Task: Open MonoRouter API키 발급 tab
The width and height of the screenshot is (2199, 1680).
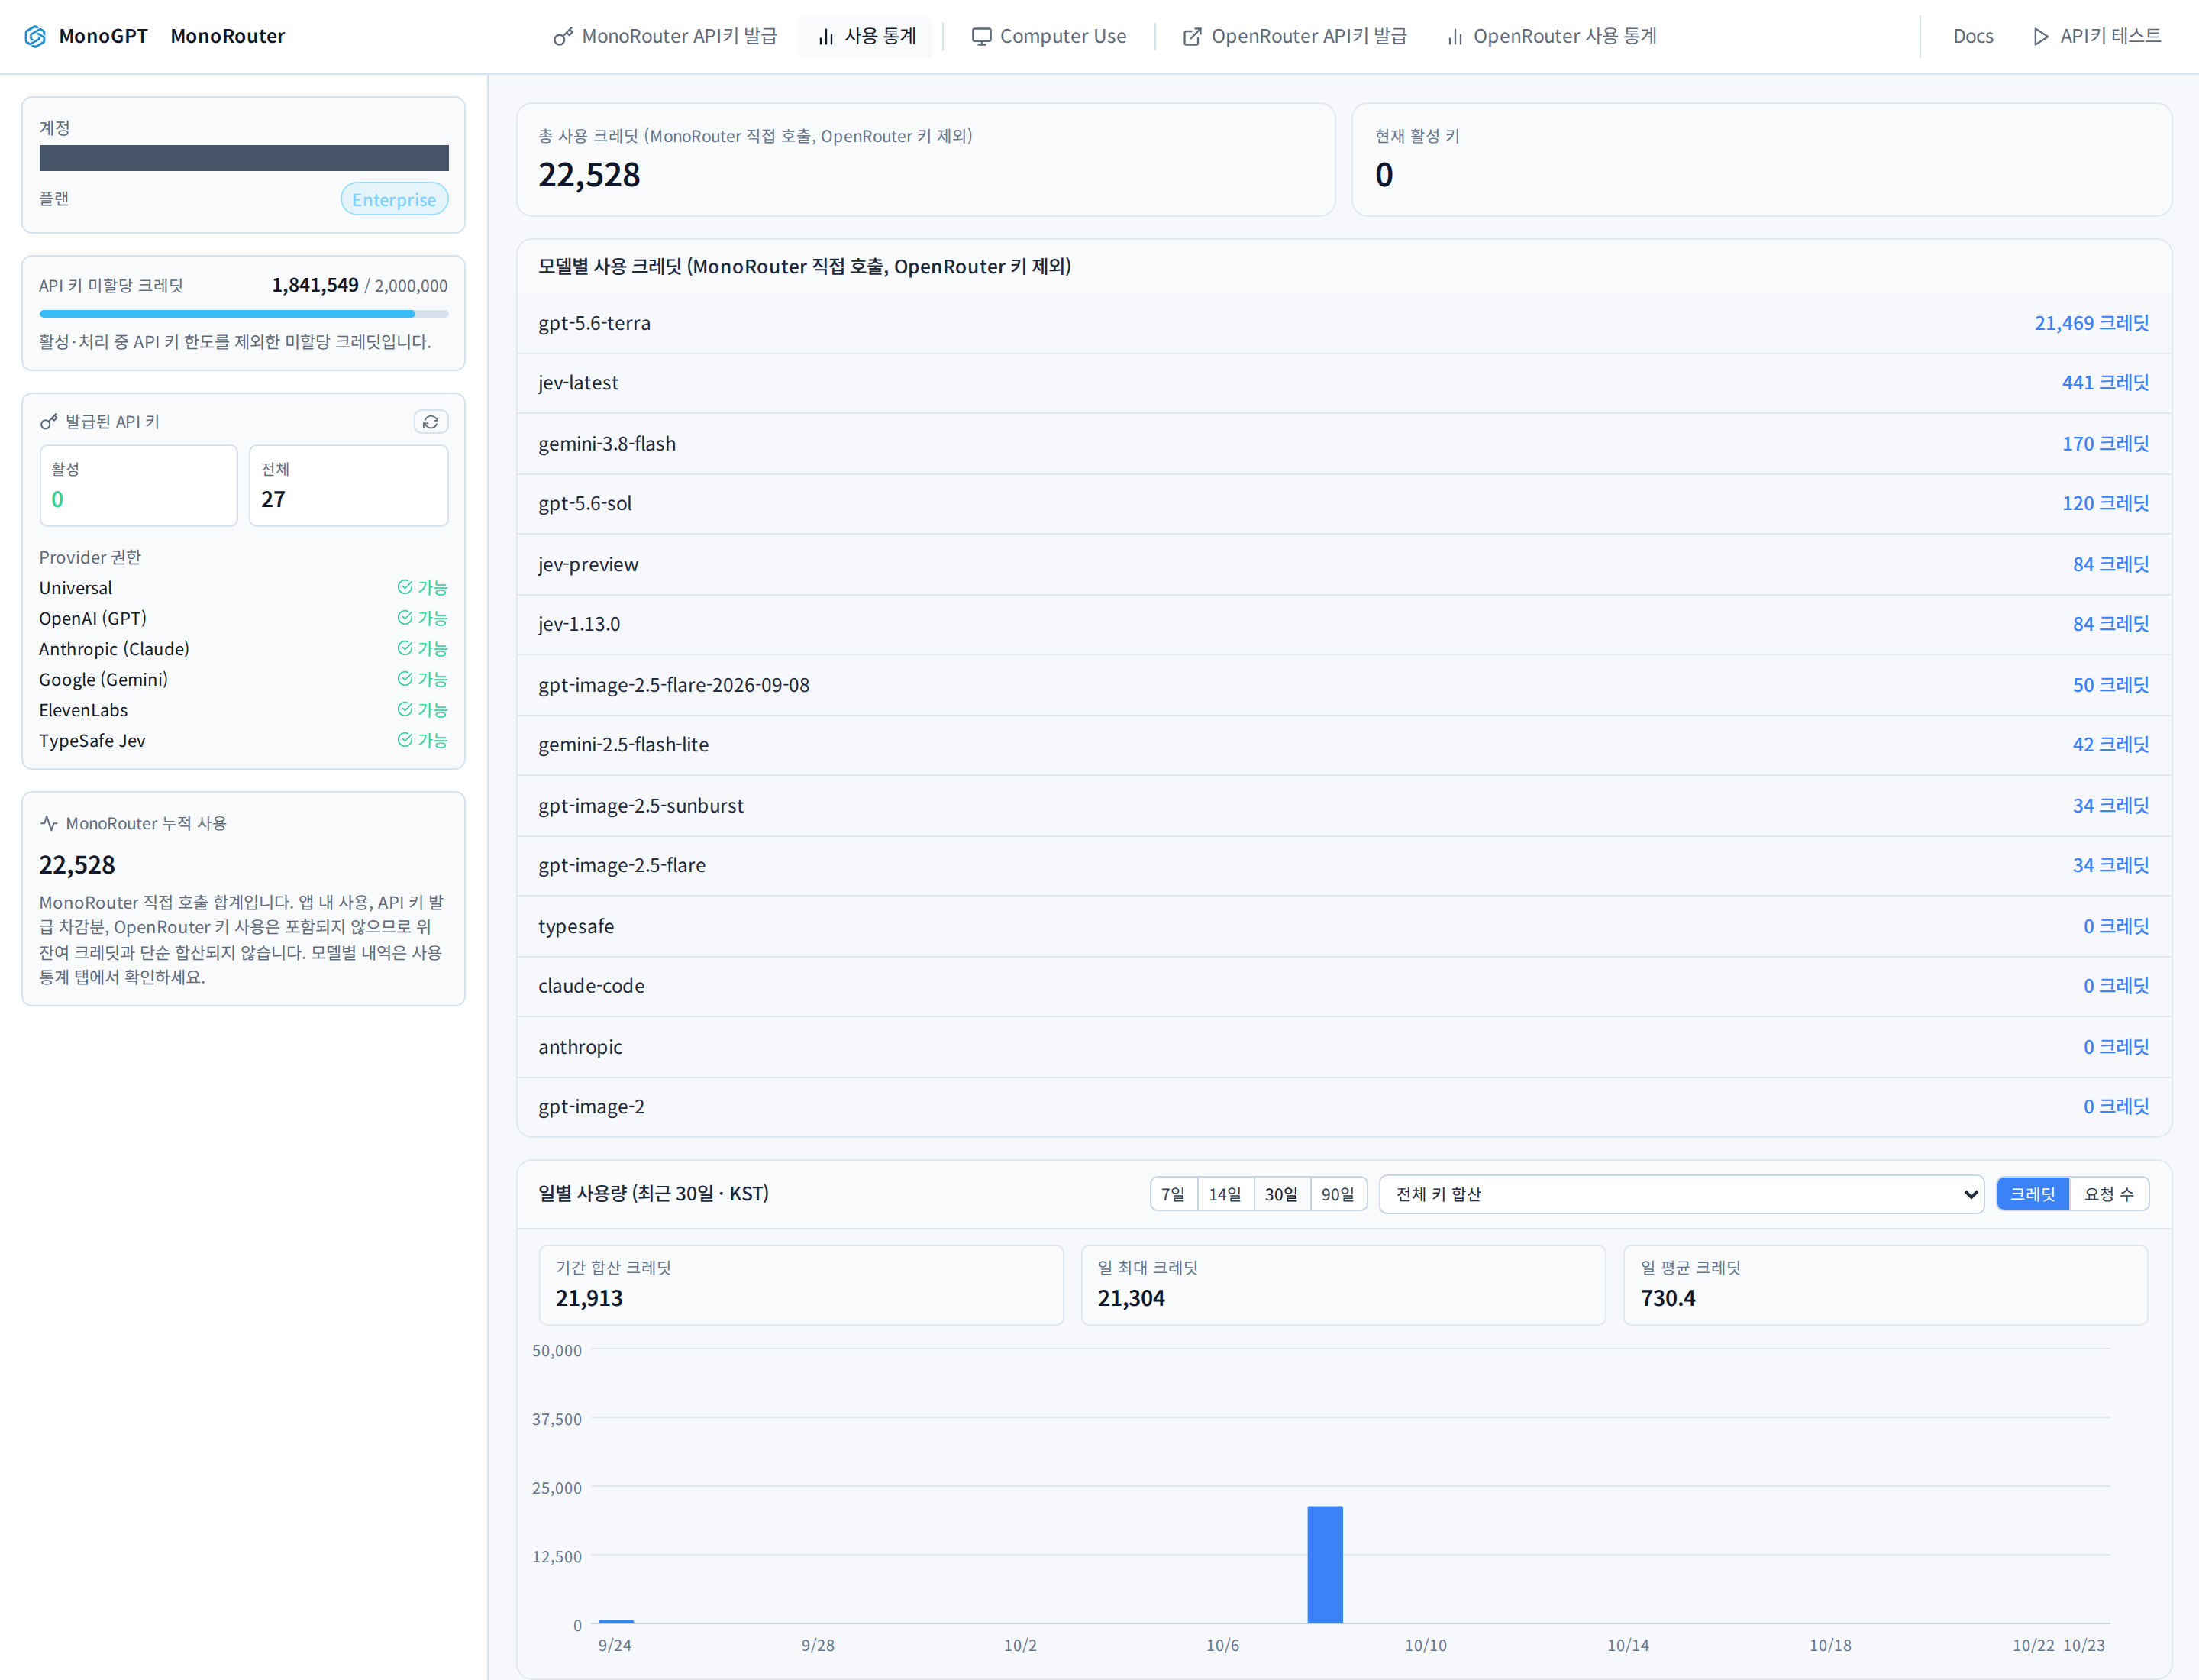Action: click(x=666, y=37)
